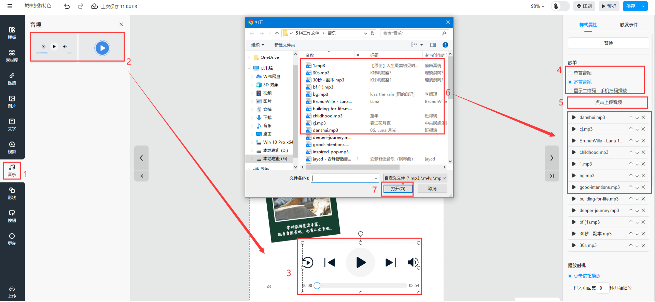Open the file type filter dropdown

[x=415, y=178]
